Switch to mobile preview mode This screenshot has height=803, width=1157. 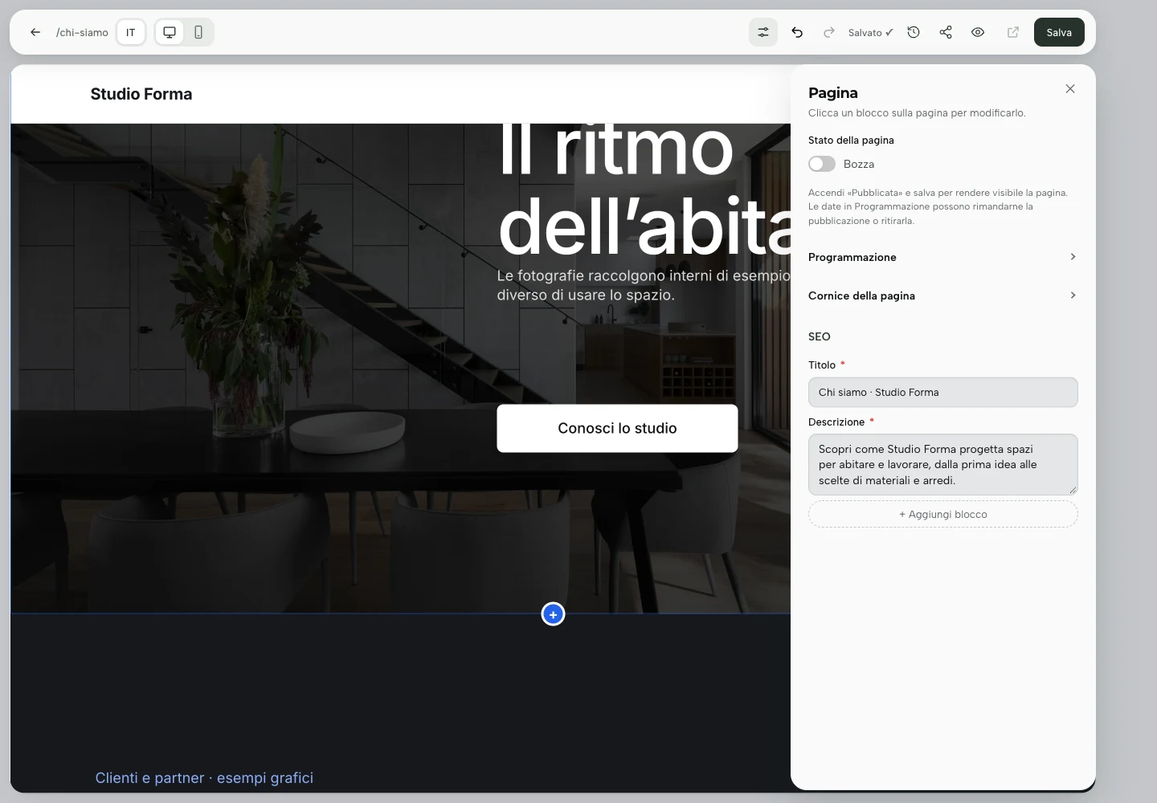point(198,32)
